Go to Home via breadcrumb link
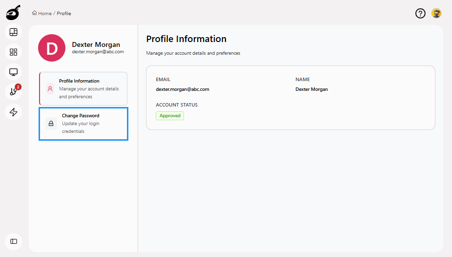 coord(45,14)
